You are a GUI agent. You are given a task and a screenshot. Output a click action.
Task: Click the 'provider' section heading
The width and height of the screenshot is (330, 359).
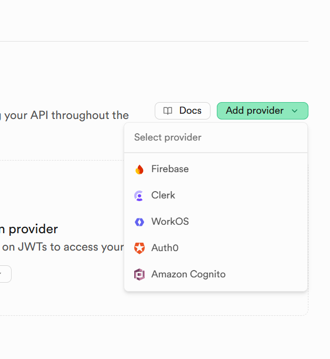(x=33, y=229)
